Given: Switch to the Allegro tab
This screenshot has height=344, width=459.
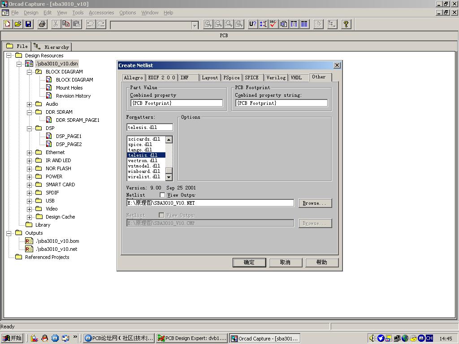Looking at the screenshot, I should coord(133,77).
